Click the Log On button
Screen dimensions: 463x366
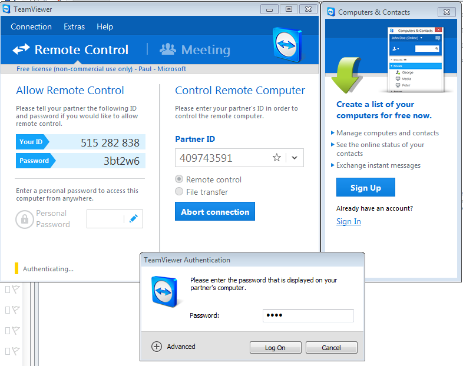276,348
